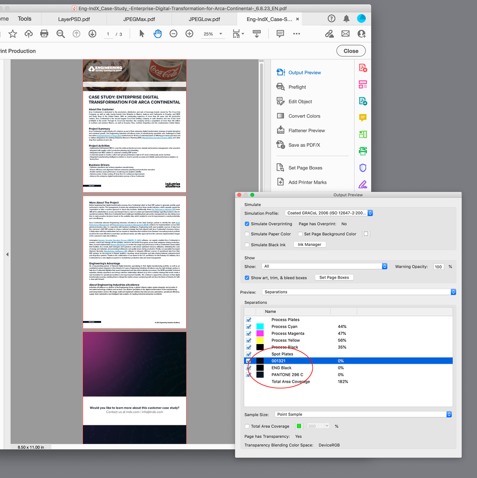The height and width of the screenshot is (478, 477).
Task: Switch to LayerPSD.pdf tab
Action: pos(74,19)
